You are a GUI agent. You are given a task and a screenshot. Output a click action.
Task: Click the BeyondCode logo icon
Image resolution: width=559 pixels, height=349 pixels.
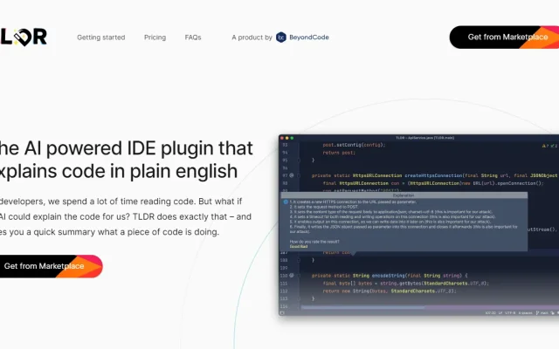pyautogui.click(x=281, y=37)
